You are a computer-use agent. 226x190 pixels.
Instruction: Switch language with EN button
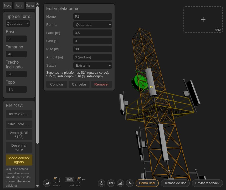pos(111,183)
